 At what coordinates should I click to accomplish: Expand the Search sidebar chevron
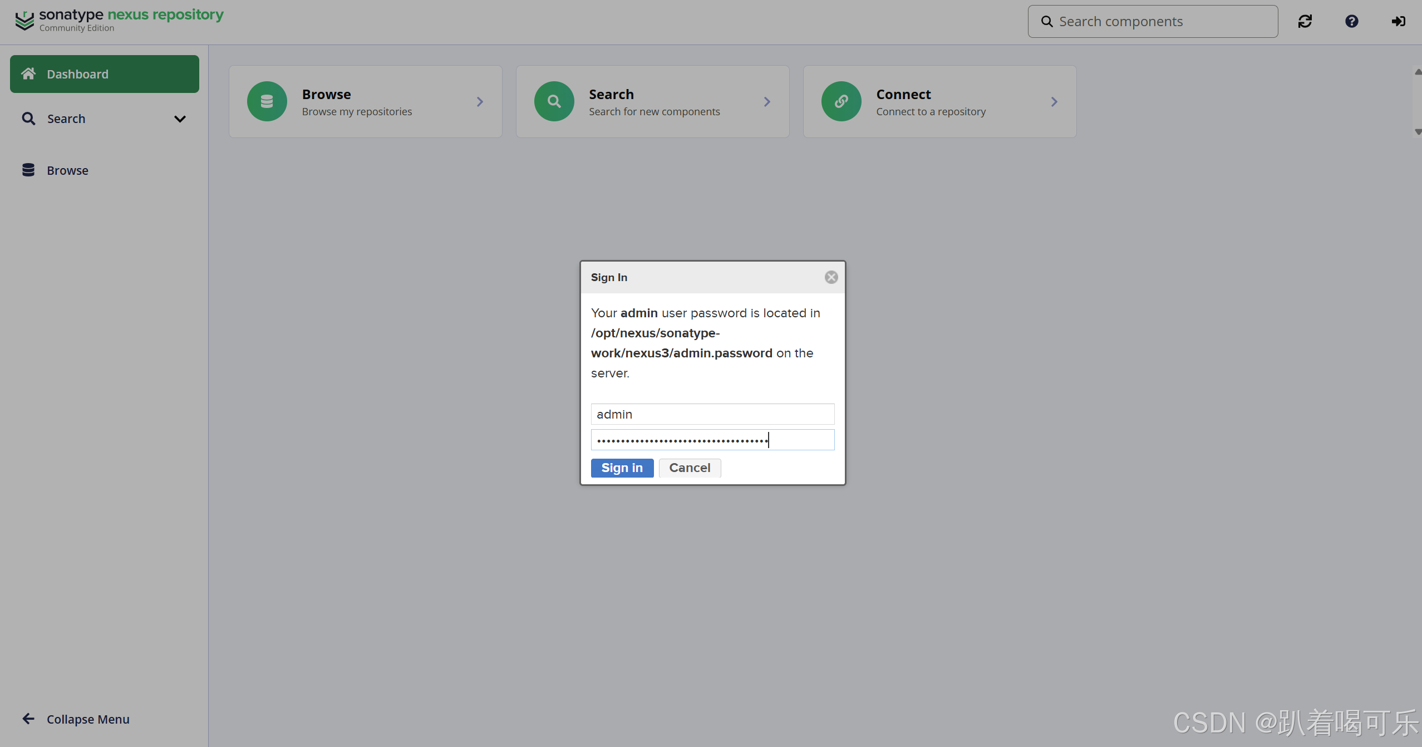(180, 119)
